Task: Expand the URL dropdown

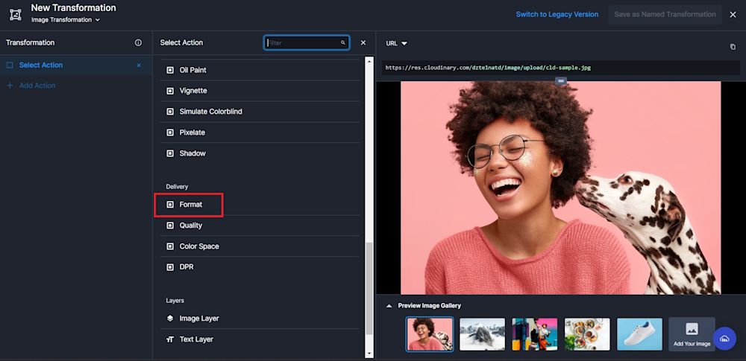Action: (397, 43)
